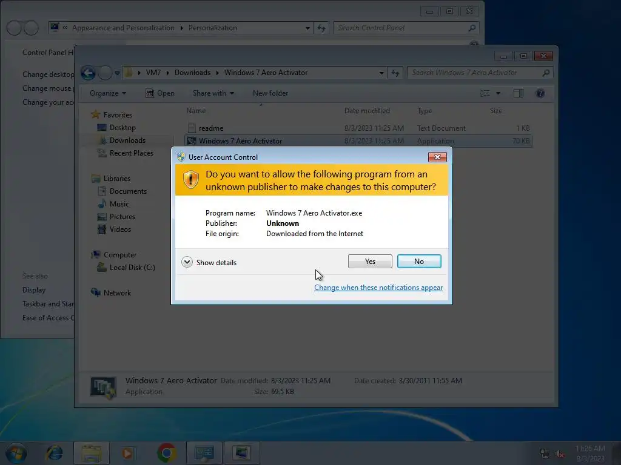The image size is (621, 465).
Task: Click the network tray icon
Action: pos(545,453)
